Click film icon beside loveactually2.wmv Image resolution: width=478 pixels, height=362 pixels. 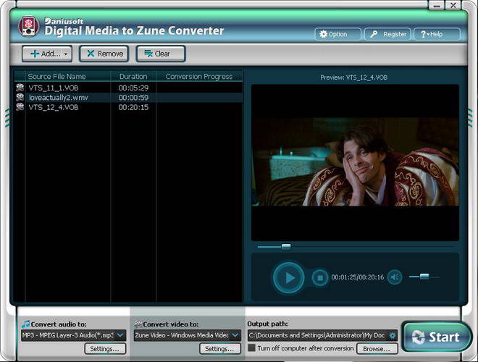point(20,98)
